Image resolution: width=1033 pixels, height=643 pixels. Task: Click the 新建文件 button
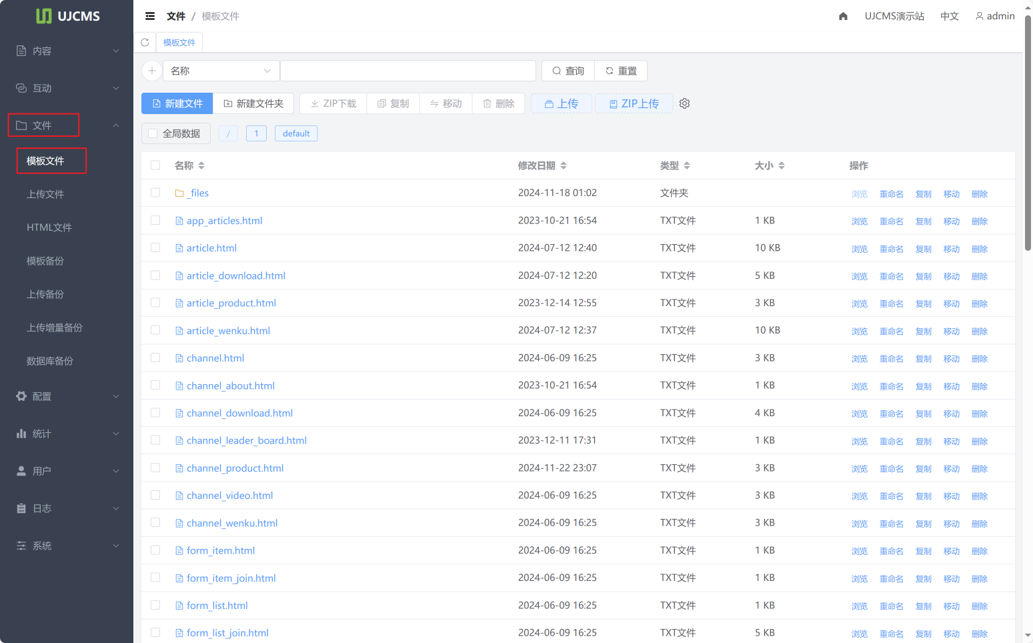177,103
